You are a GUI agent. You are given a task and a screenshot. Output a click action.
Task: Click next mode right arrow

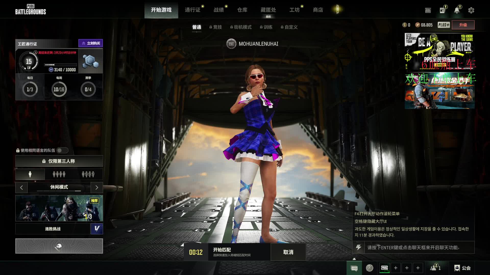[x=97, y=188]
